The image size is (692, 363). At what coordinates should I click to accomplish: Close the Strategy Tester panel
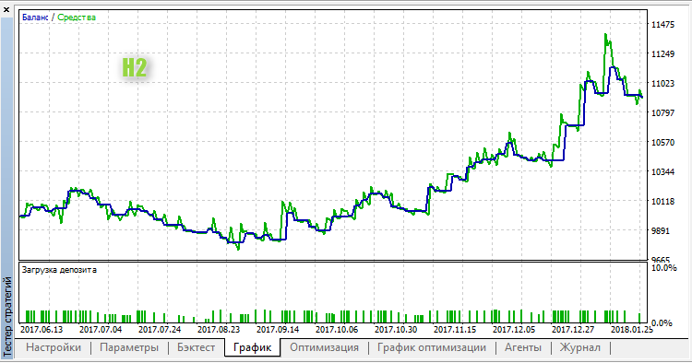6,10
